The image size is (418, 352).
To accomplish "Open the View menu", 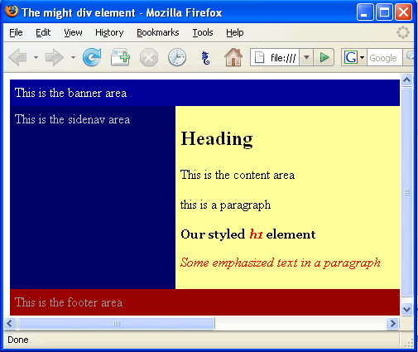I will tap(73, 32).
